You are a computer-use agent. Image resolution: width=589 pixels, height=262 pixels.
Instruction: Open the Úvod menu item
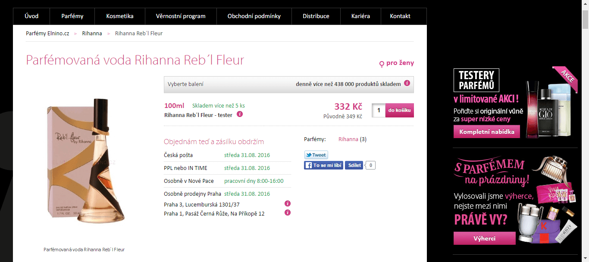pos(31,16)
